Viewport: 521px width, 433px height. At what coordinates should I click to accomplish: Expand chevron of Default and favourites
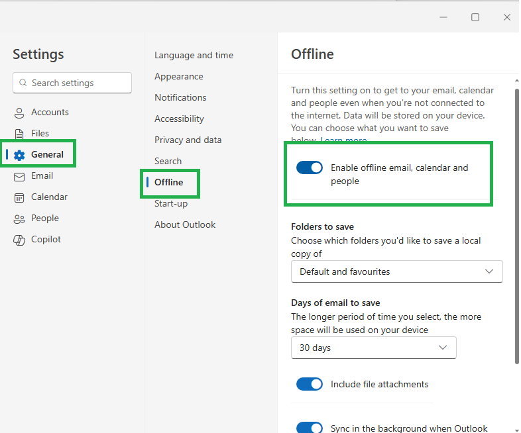[489, 271]
